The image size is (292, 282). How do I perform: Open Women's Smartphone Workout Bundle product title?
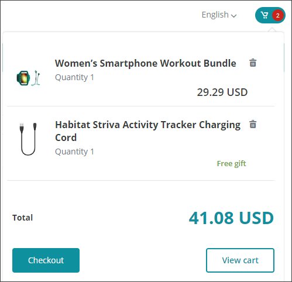point(146,63)
